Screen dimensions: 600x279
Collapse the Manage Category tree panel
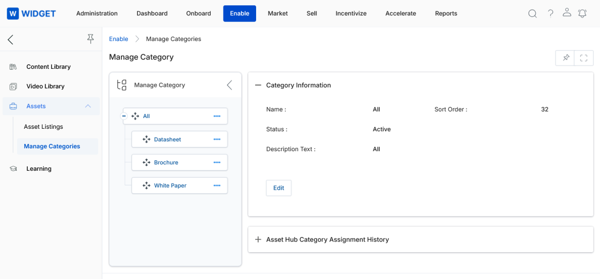[229, 85]
